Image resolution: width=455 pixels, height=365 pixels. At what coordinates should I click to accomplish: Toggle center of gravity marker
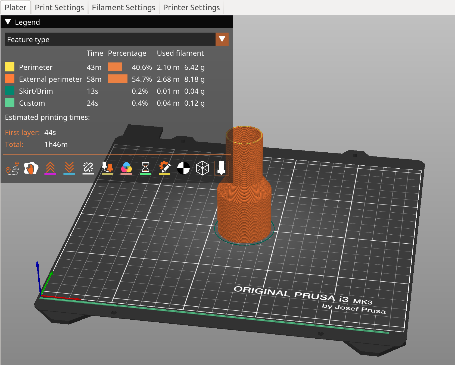tap(183, 168)
